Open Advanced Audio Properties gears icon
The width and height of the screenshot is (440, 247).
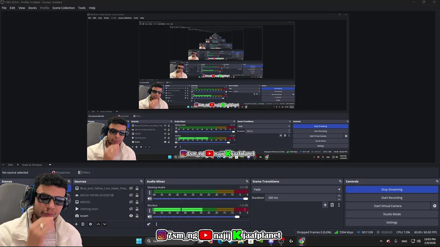[x=149, y=224]
